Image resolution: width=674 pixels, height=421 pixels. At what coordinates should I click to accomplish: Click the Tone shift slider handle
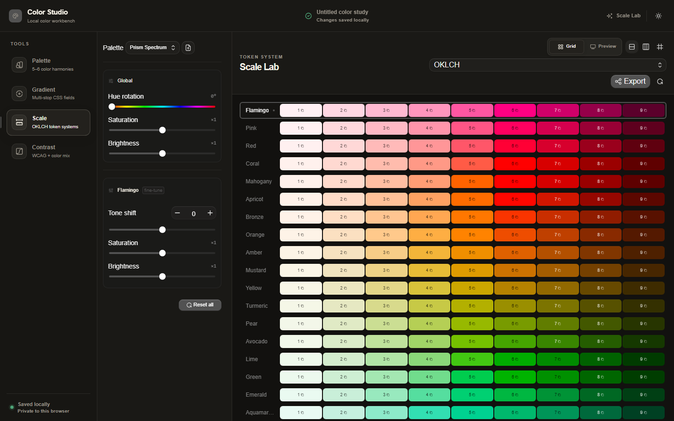(x=162, y=230)
